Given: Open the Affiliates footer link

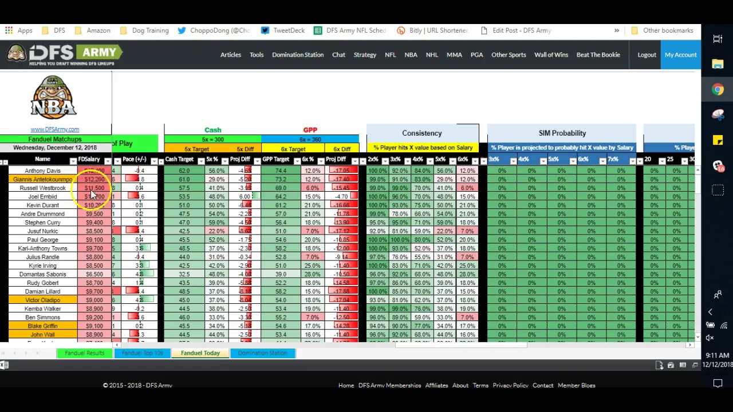Looking at the screenshot, I should click(436, 385).
